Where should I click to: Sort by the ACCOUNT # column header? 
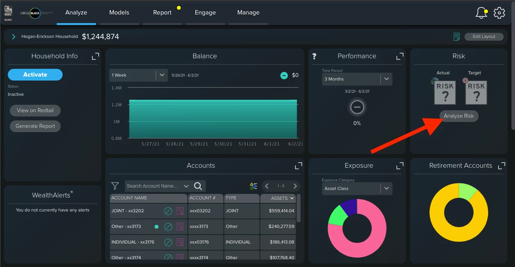click(206, 198)
